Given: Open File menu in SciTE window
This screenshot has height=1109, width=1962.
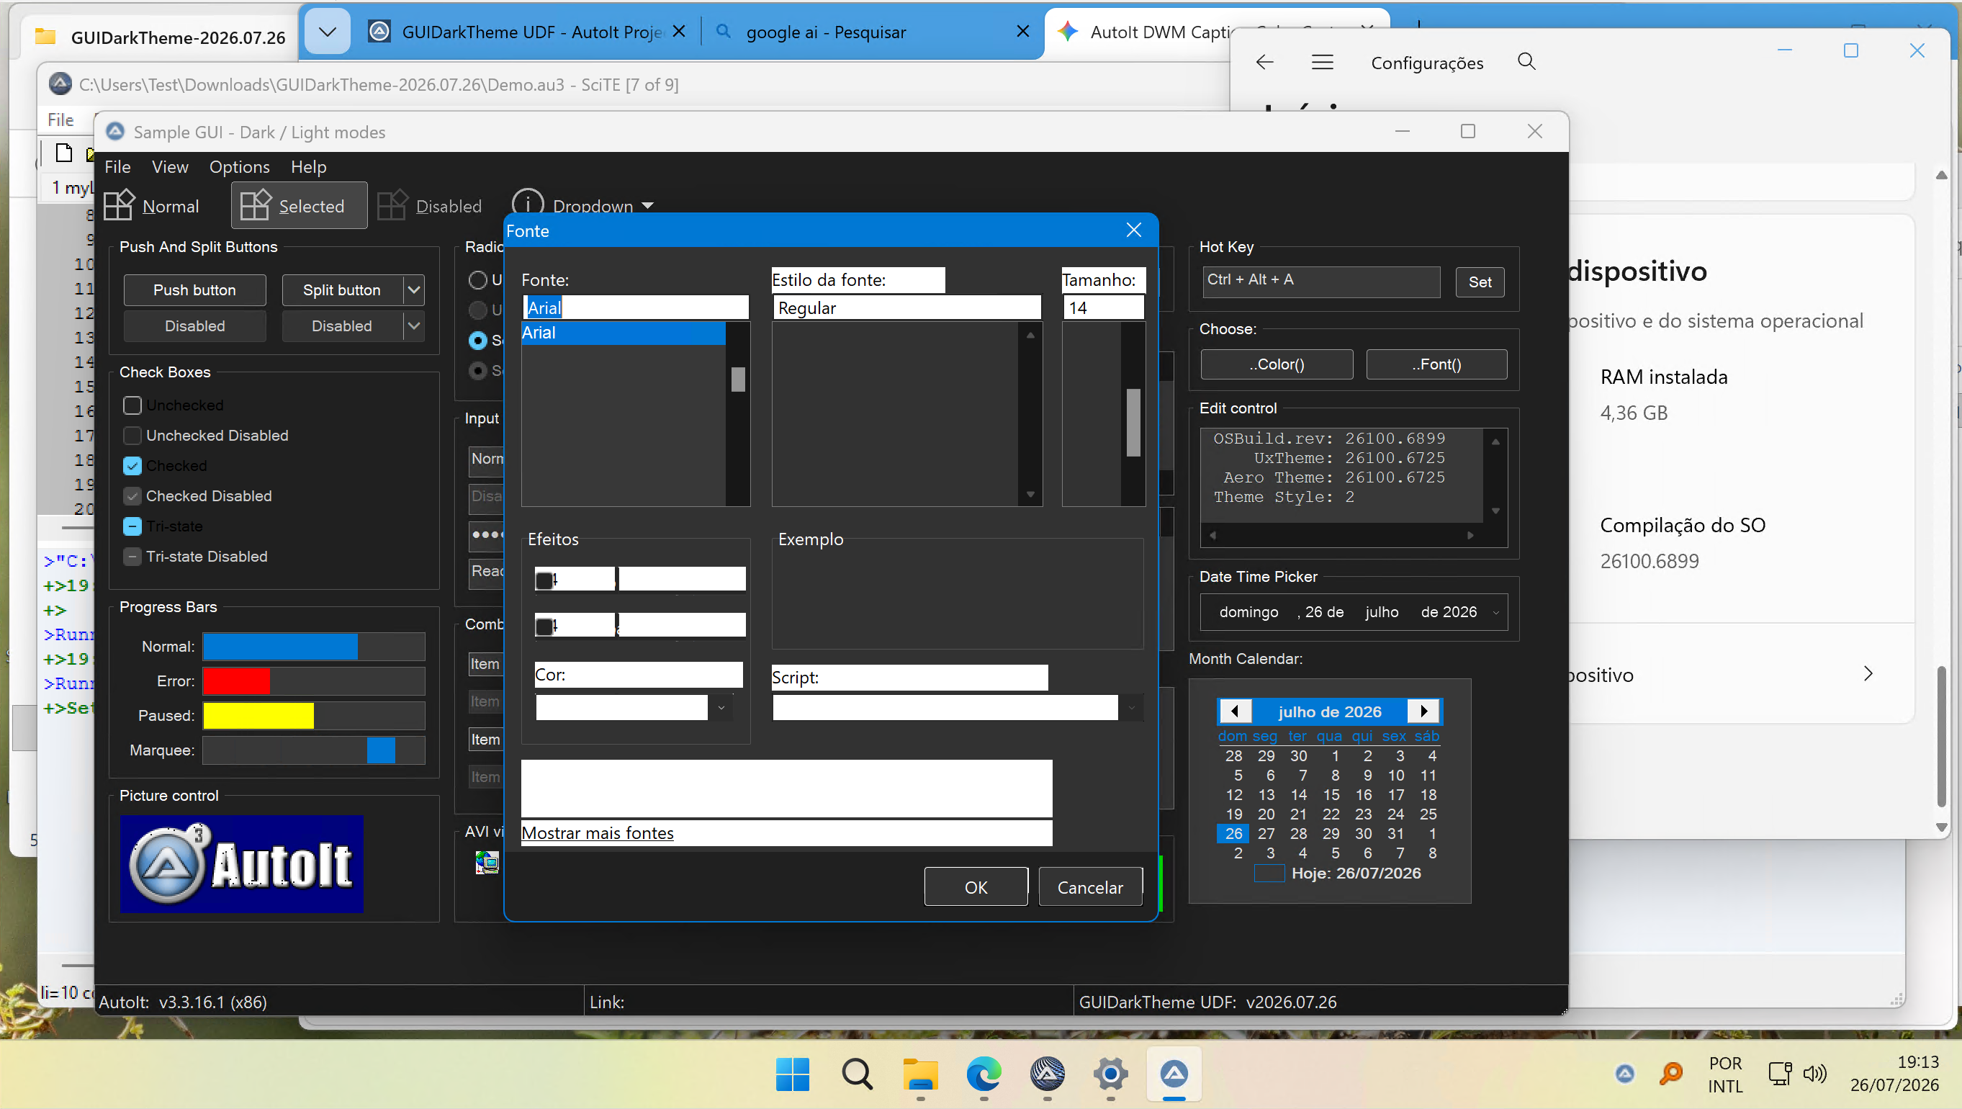Looking at the screenshot, I should (61, 120).
